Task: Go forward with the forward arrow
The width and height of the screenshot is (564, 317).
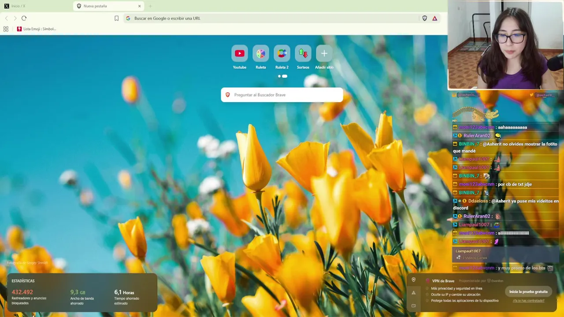Action: coord(15,18)
